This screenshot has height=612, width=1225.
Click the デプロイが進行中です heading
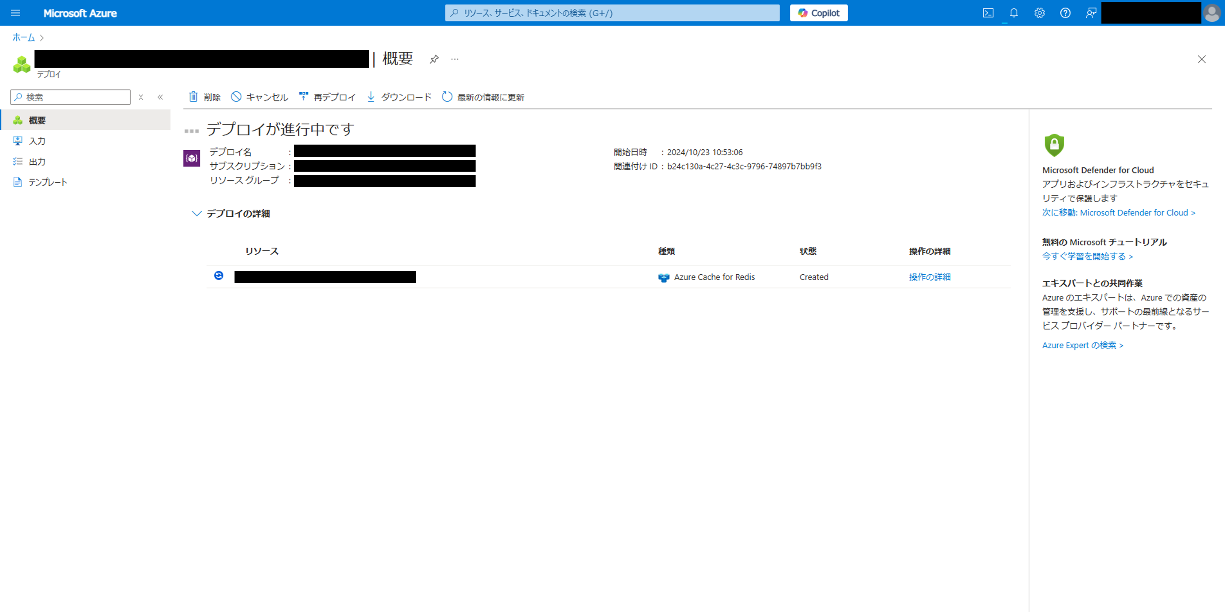(x=280, y=129)
